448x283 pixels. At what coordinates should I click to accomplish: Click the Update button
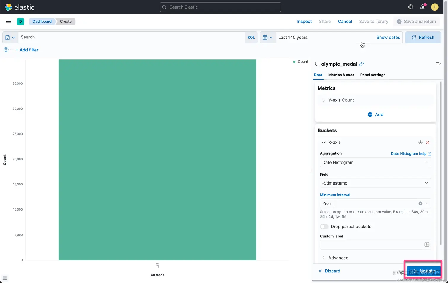tap(423, 271)
